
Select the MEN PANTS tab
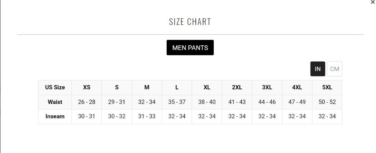pos(190,48)
